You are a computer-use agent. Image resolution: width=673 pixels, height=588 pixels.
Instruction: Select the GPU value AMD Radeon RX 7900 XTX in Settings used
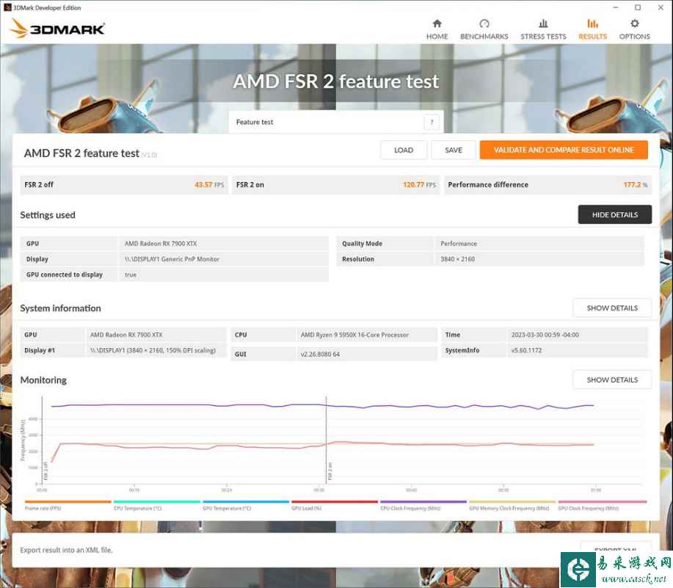(x=161, y=244)
